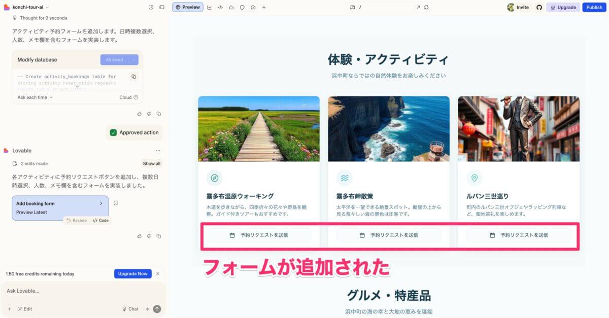Refresh the preview with reload icon

coord(426,7)
